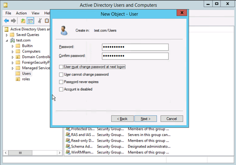Check Password never expires option
236x165 pixels.
[61, 82]
